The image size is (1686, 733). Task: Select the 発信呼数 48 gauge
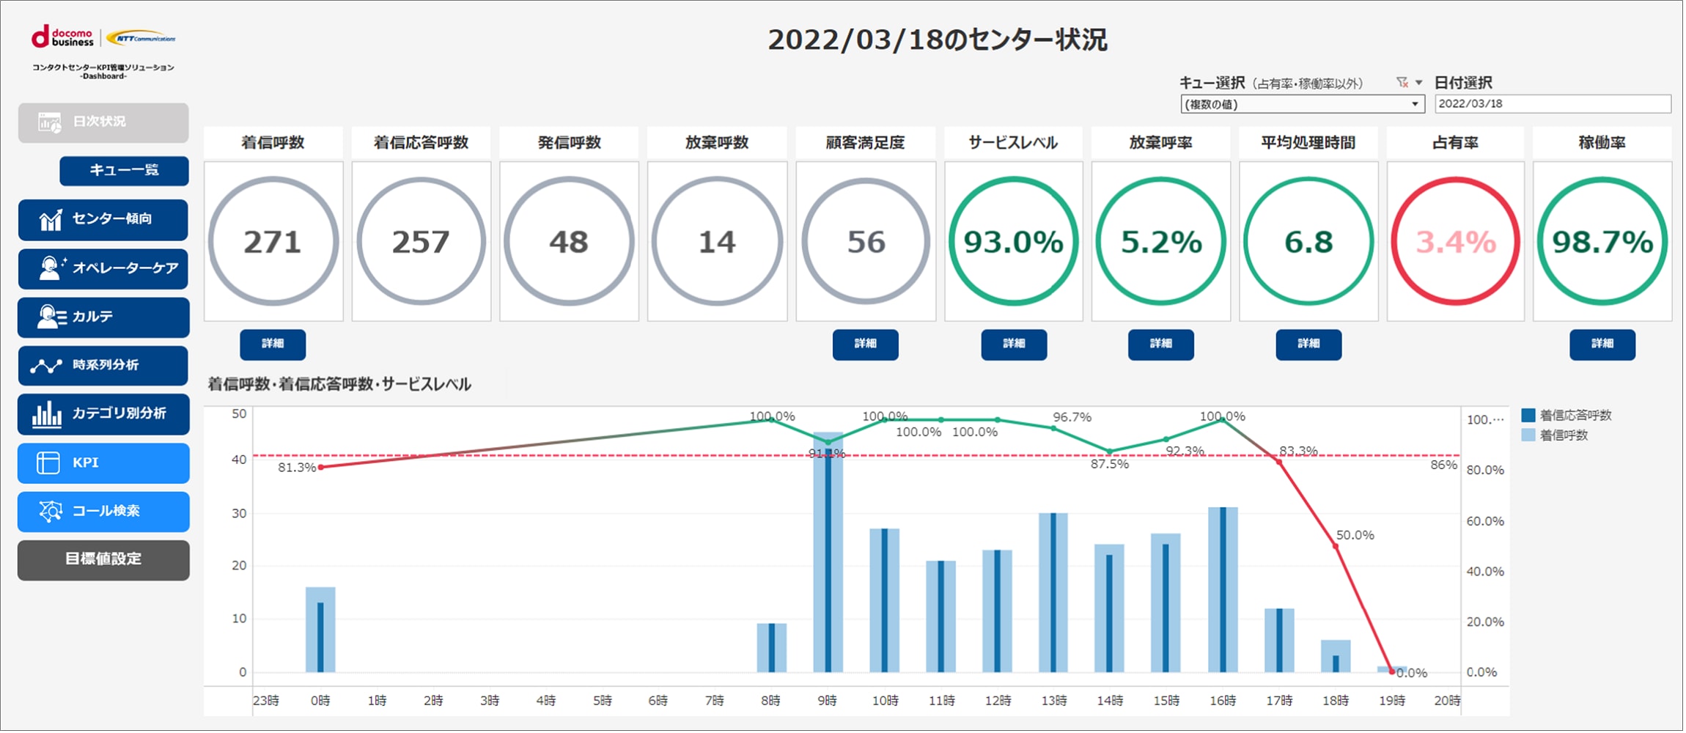(569, 241)
